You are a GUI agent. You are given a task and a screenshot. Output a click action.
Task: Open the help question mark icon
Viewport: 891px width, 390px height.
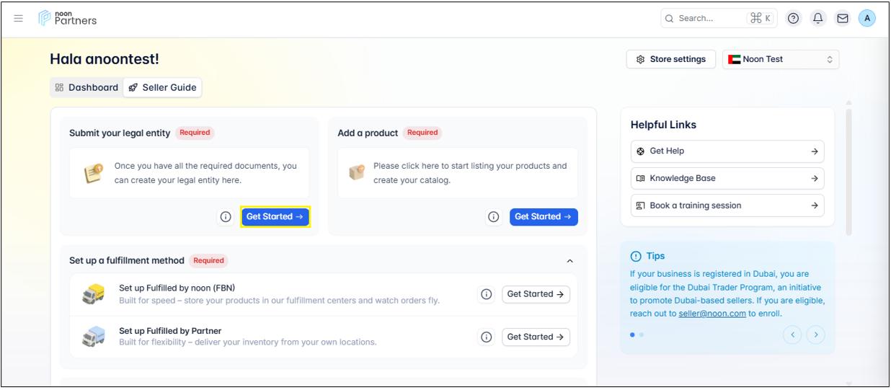pyautogui.click(x=794, y=19)
